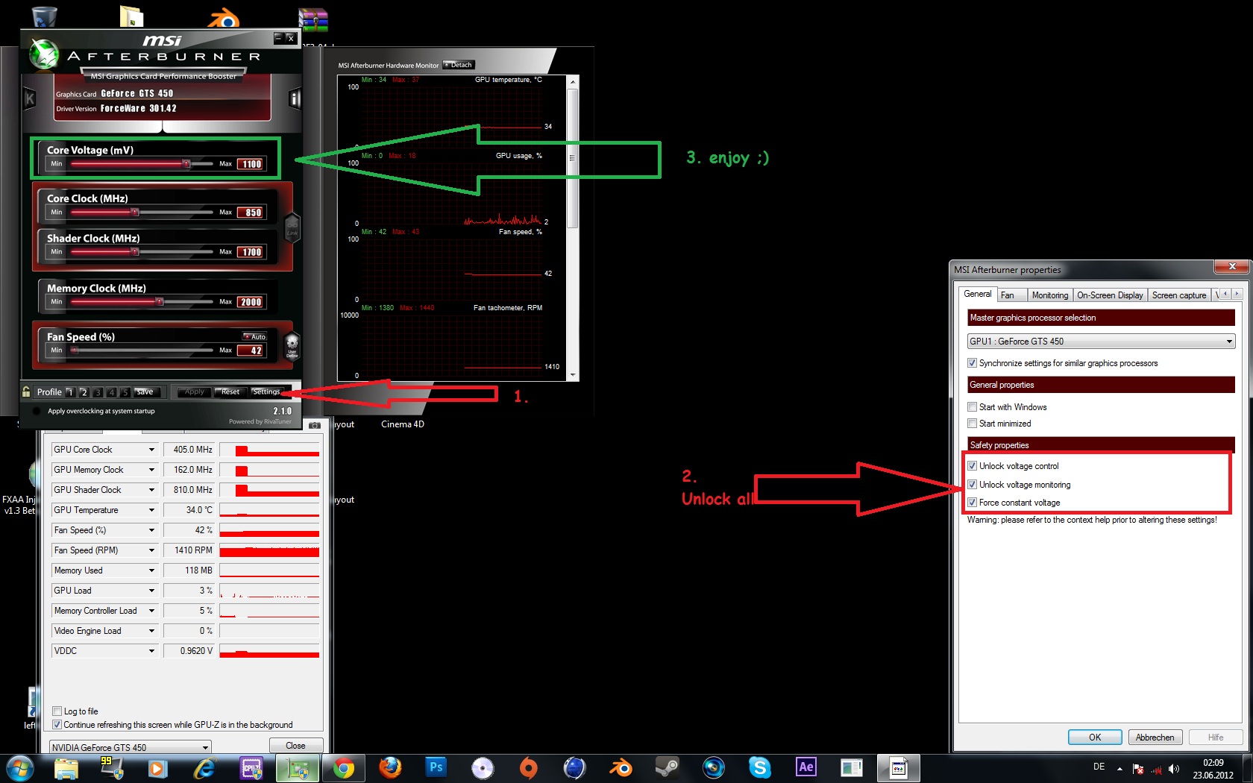Open Skype from the taskbar

pos(760,767)
